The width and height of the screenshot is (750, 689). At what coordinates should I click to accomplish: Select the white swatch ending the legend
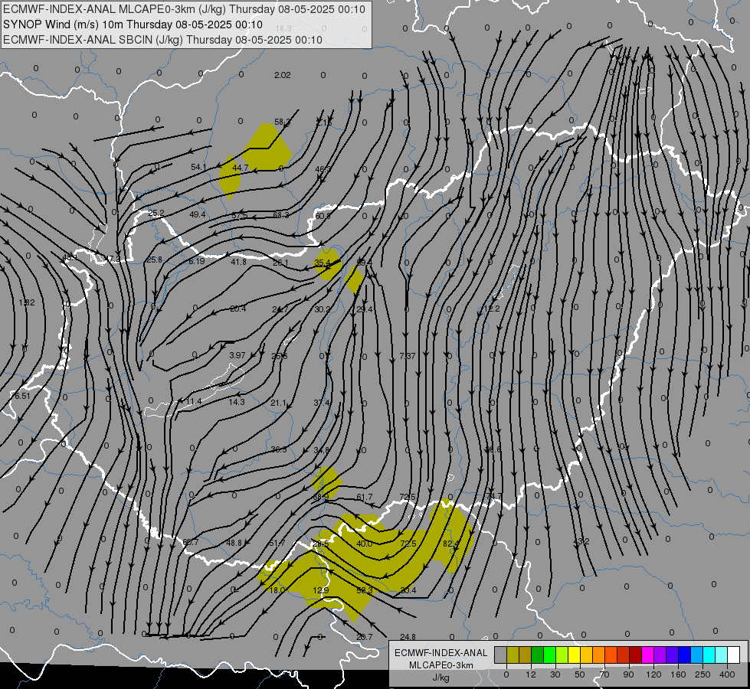coord(733,655)
